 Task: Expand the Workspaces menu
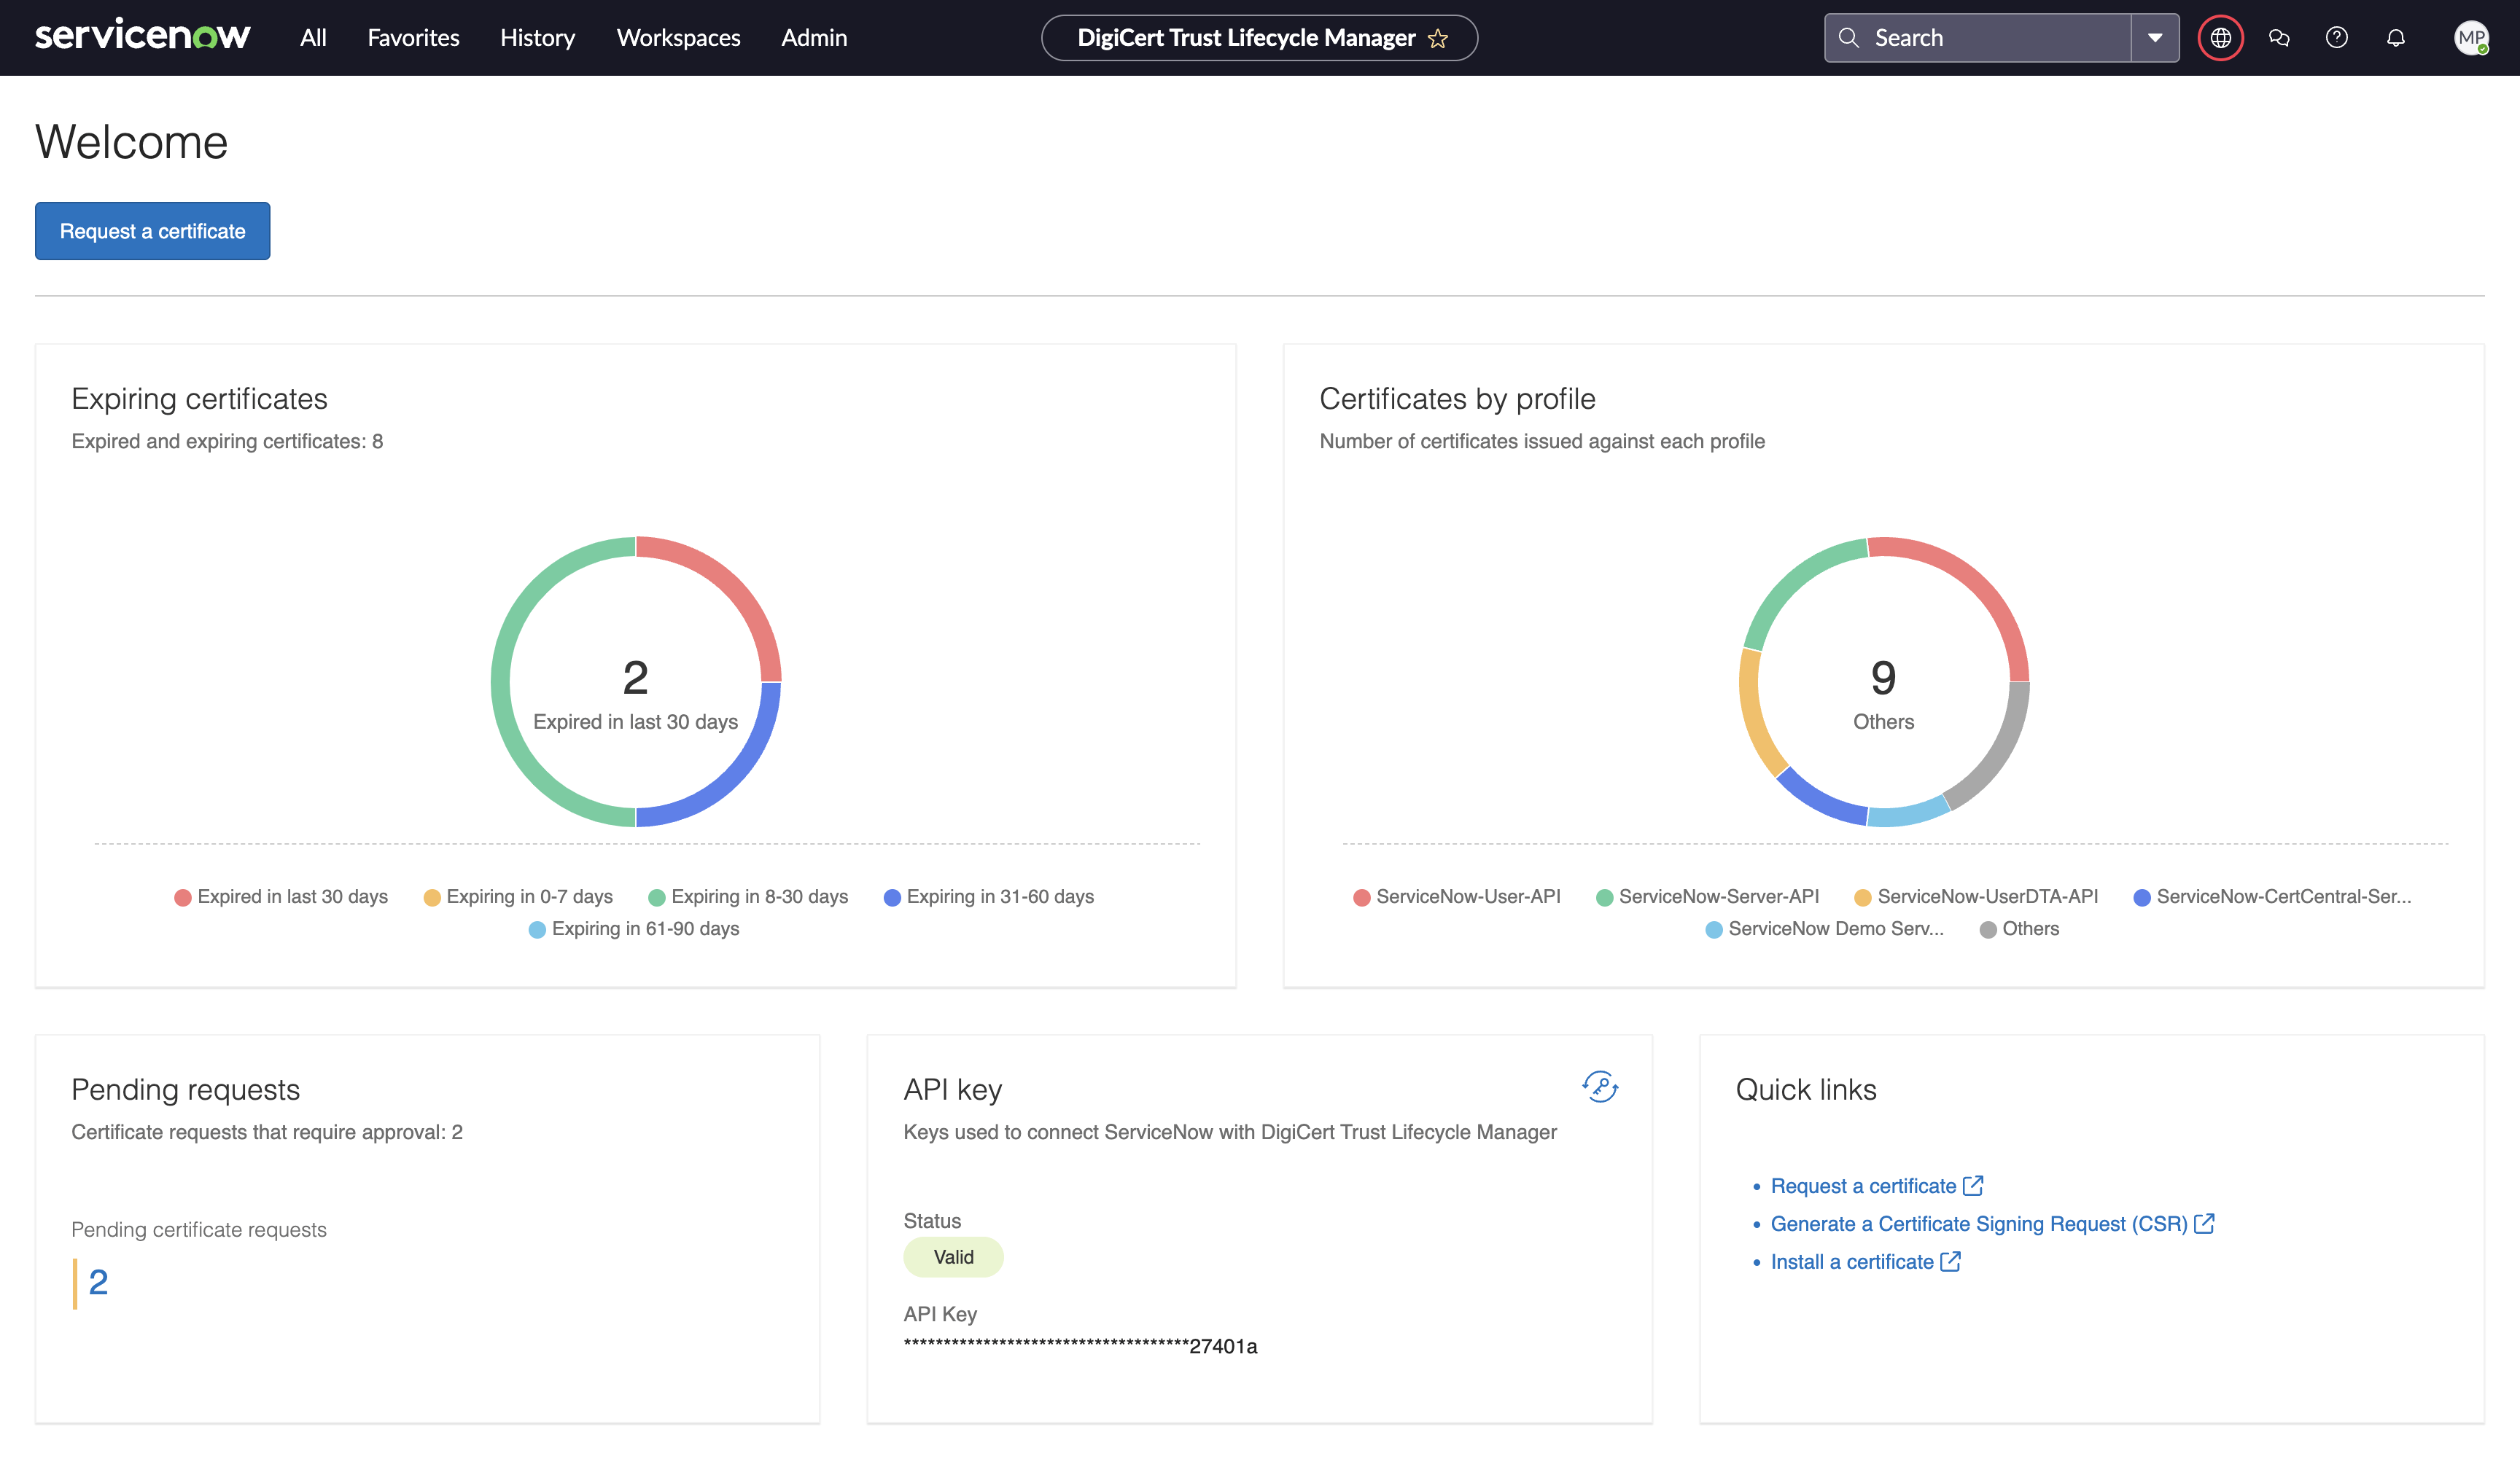pos(678,38)
